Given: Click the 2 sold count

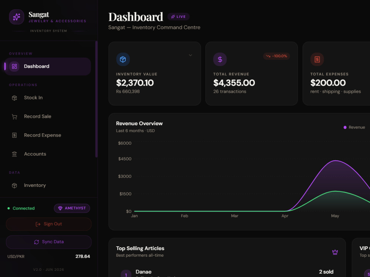Looking at the screenshot, I should point(326,272).
